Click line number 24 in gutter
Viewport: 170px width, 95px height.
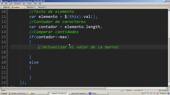pyautogui.click(x=3, y=83)
